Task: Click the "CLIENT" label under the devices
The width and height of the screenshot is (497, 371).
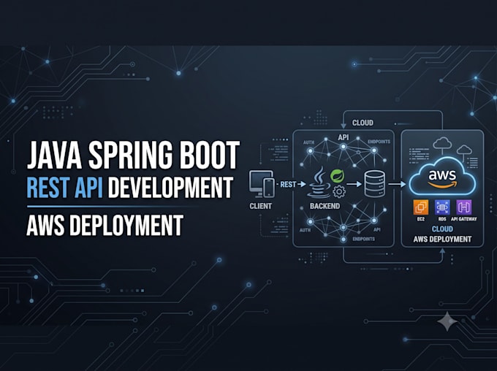Action: click(260, 206)
